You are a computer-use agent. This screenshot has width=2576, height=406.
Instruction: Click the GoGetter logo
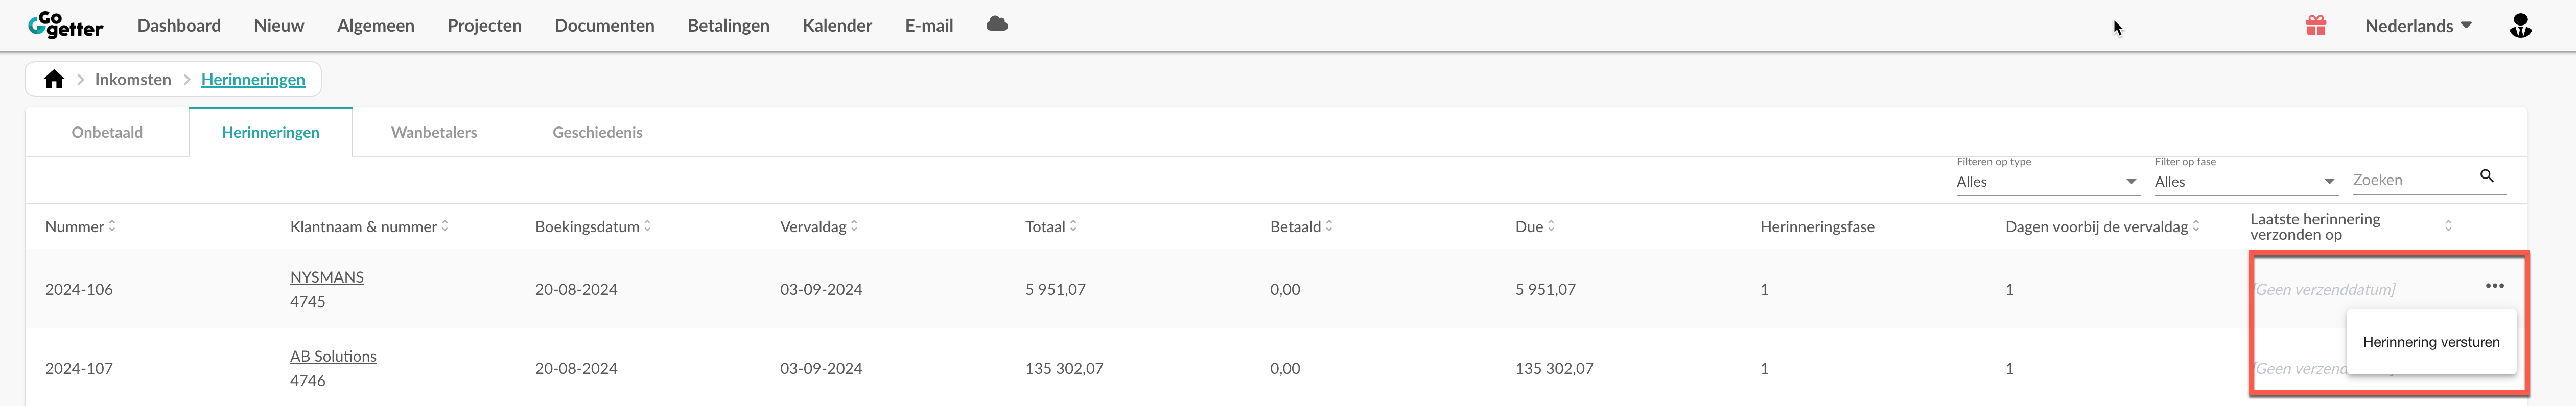tap(66, 25)
